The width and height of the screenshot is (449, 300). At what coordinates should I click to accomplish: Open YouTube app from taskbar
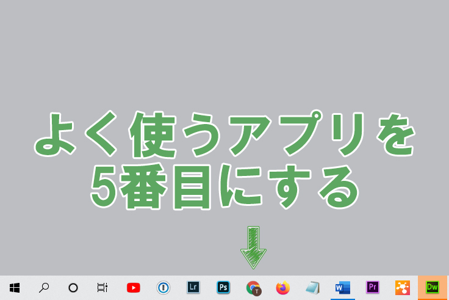point(134,288)
